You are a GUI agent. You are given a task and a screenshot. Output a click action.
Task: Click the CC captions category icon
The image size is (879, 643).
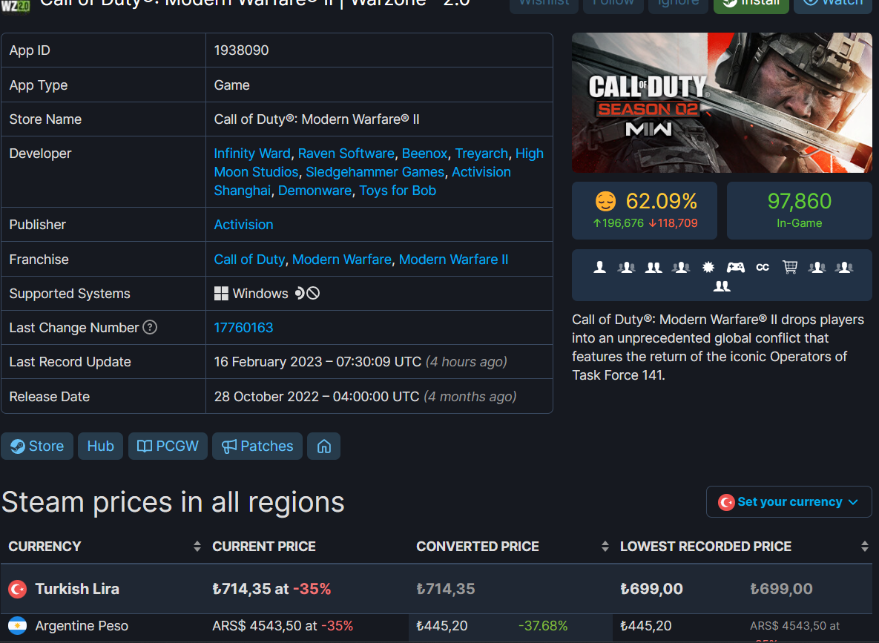pyautogui.click(x=763, y=268)
